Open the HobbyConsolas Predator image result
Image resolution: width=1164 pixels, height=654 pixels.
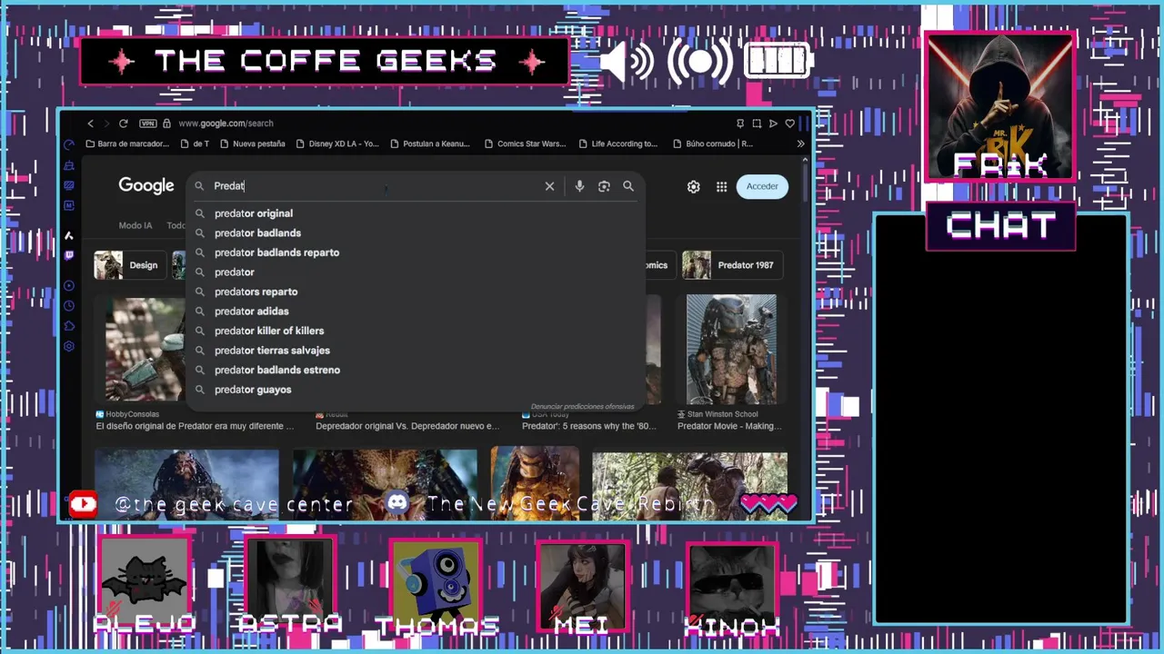(x=145, y=349)
